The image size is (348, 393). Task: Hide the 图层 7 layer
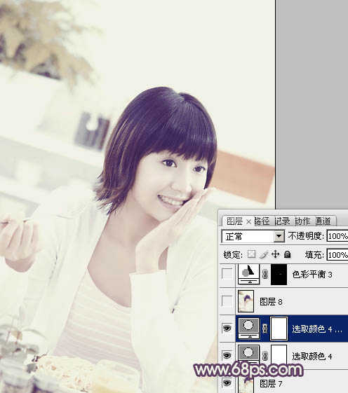pyautogui.click(x=227, y=382)
